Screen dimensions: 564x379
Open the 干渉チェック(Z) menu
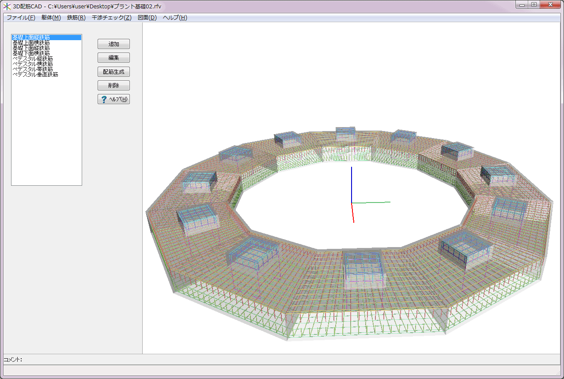point(111,18)
